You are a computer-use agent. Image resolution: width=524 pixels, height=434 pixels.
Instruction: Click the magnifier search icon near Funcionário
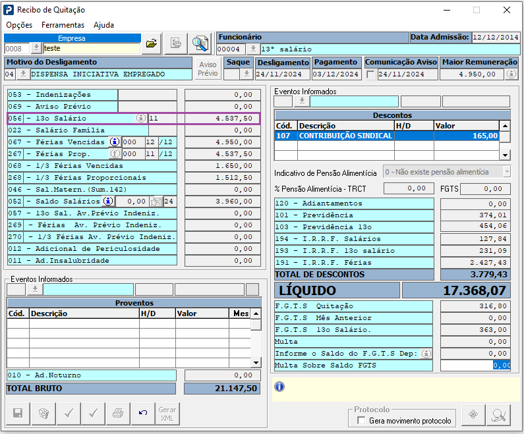(x=200, y=43)
